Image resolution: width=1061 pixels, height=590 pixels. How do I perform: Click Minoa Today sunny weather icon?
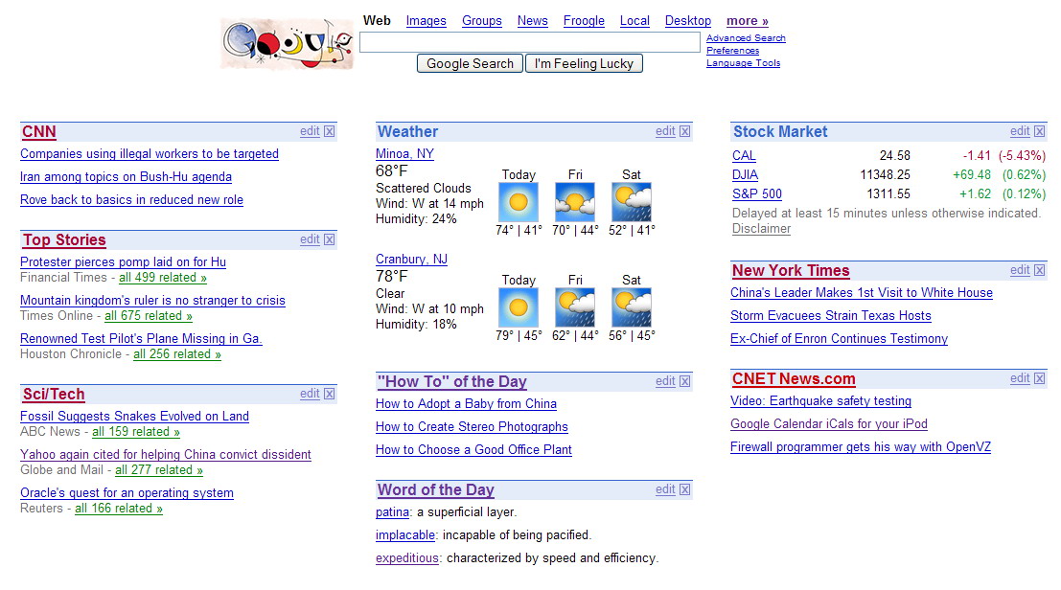coord(519,202)
